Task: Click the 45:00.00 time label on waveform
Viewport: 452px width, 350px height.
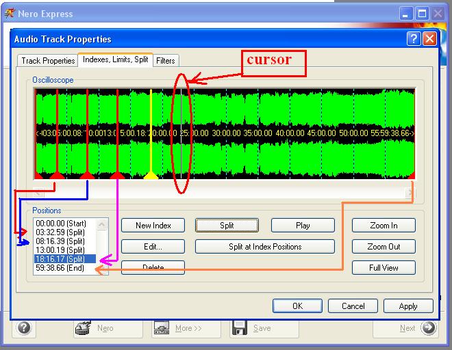Action: coord(321,133)
